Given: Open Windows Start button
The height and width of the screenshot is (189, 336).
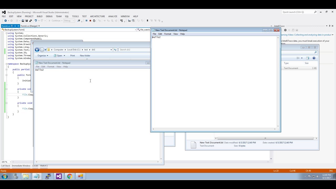Looking at the screenshot, I should [5, 176].
